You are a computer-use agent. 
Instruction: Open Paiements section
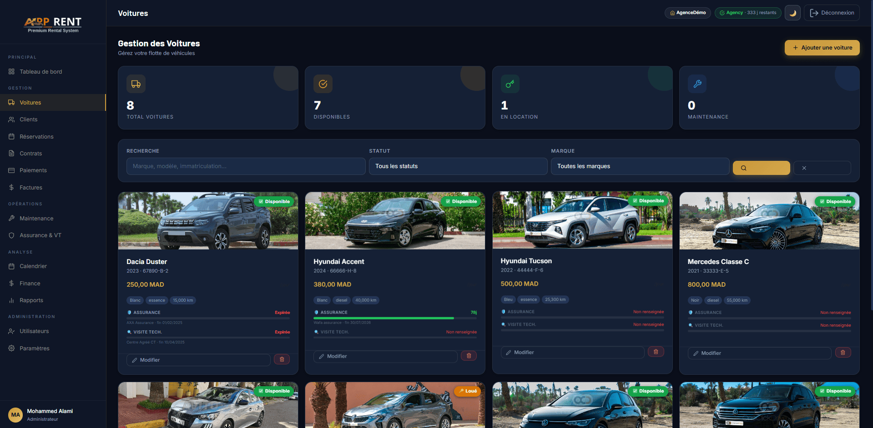[x=53, y=170]
